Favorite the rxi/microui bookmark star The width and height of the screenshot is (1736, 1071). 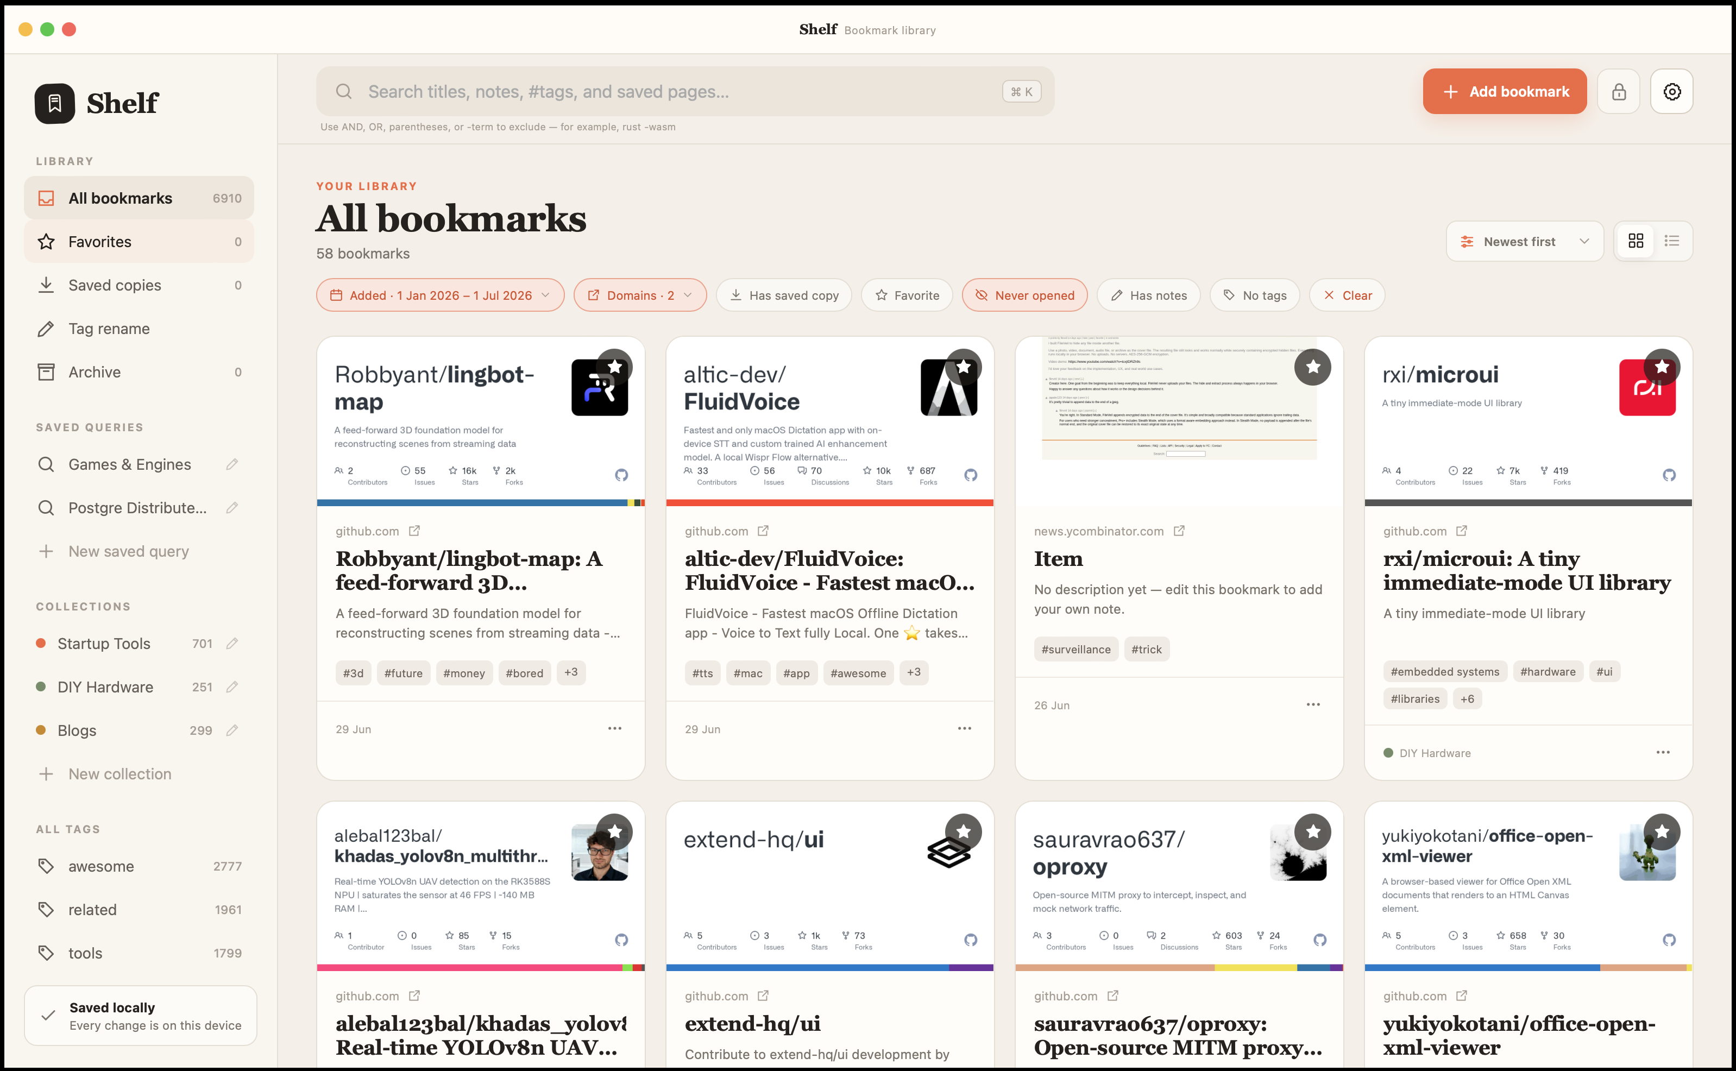[1662, 367]
